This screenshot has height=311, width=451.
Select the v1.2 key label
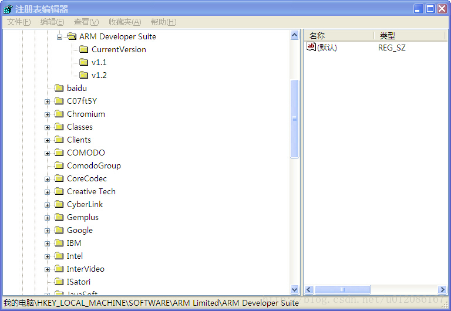99,75
